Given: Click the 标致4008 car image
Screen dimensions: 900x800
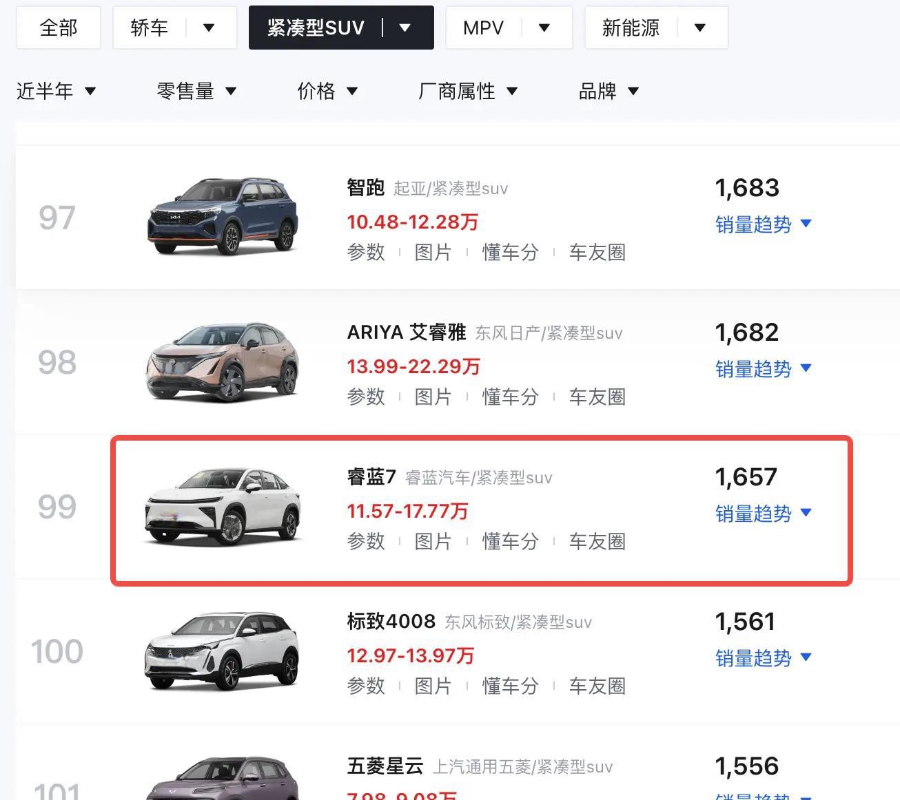Looking at the screenshot, I should [x=223, y=651].
